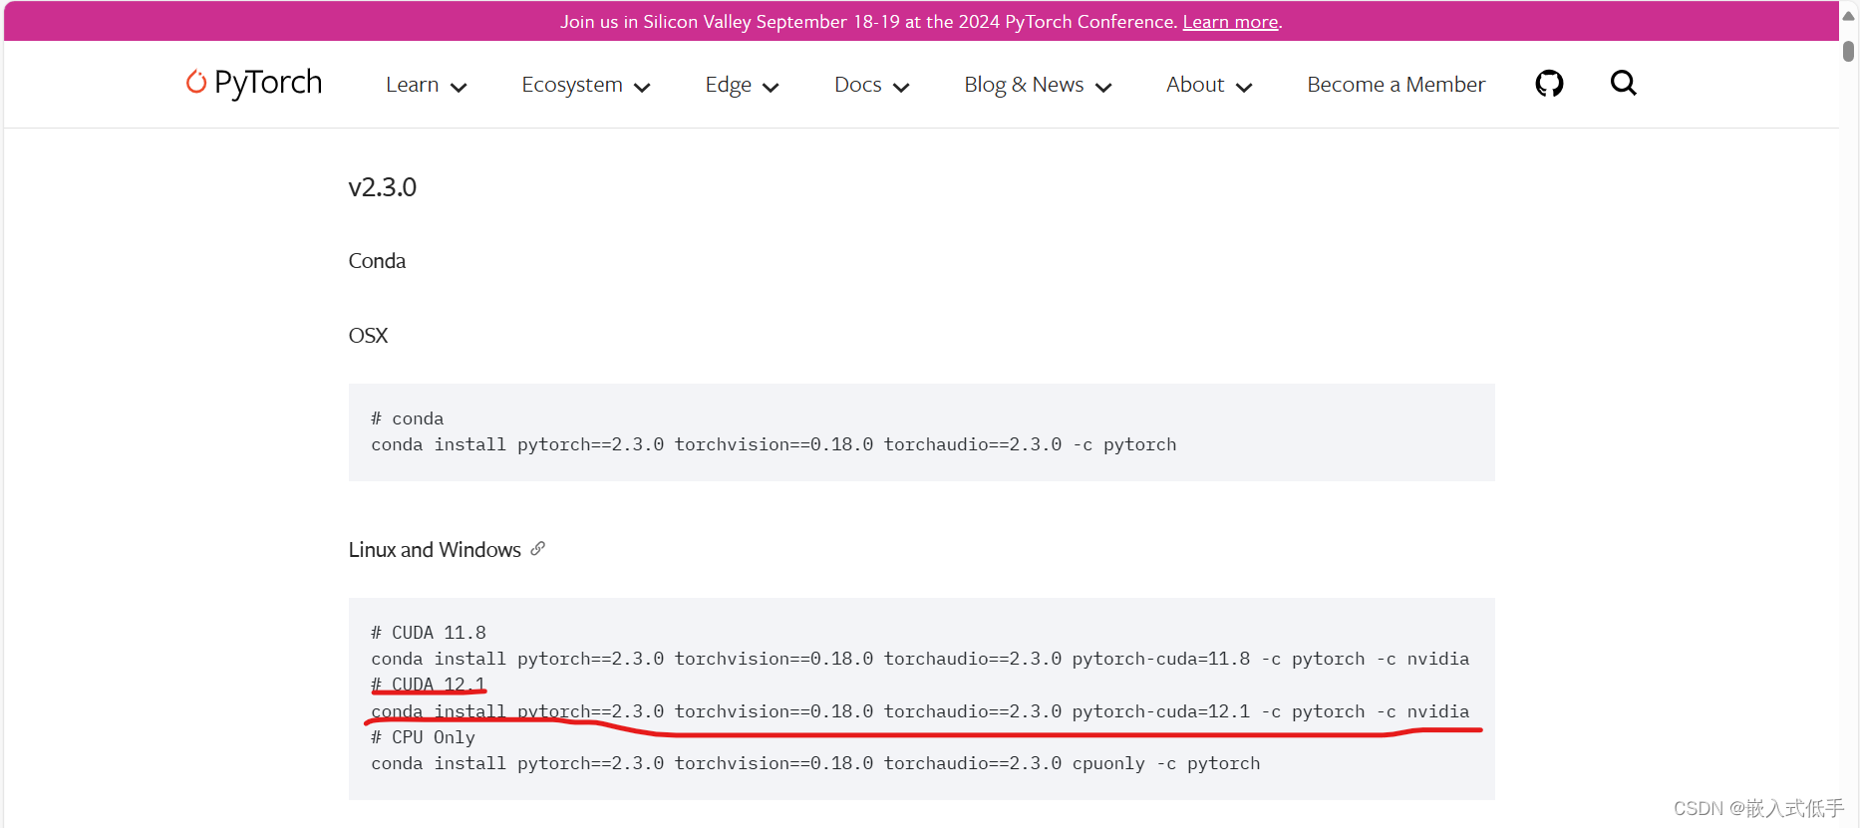Click the cpuonly conda install command
Image resolution: width=1860 pixels, height=828 pixels.
[815, 763]
